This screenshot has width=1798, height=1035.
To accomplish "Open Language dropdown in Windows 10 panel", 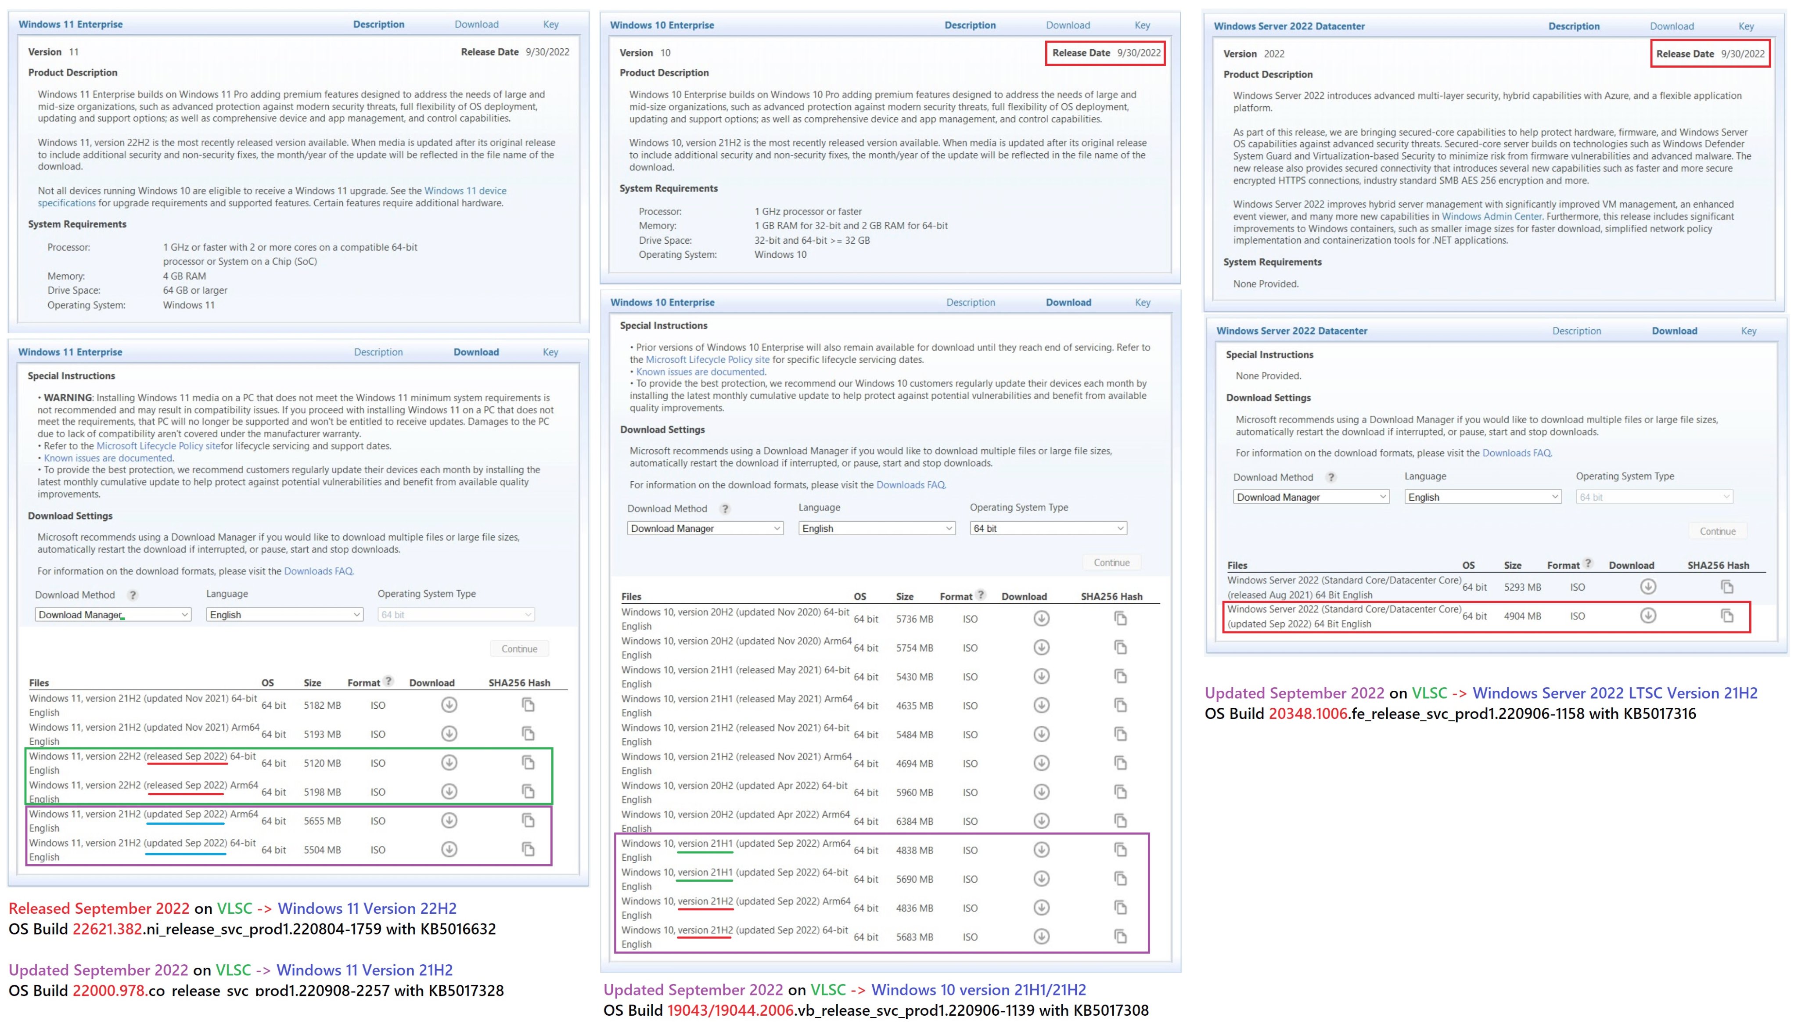I will 877,528.
